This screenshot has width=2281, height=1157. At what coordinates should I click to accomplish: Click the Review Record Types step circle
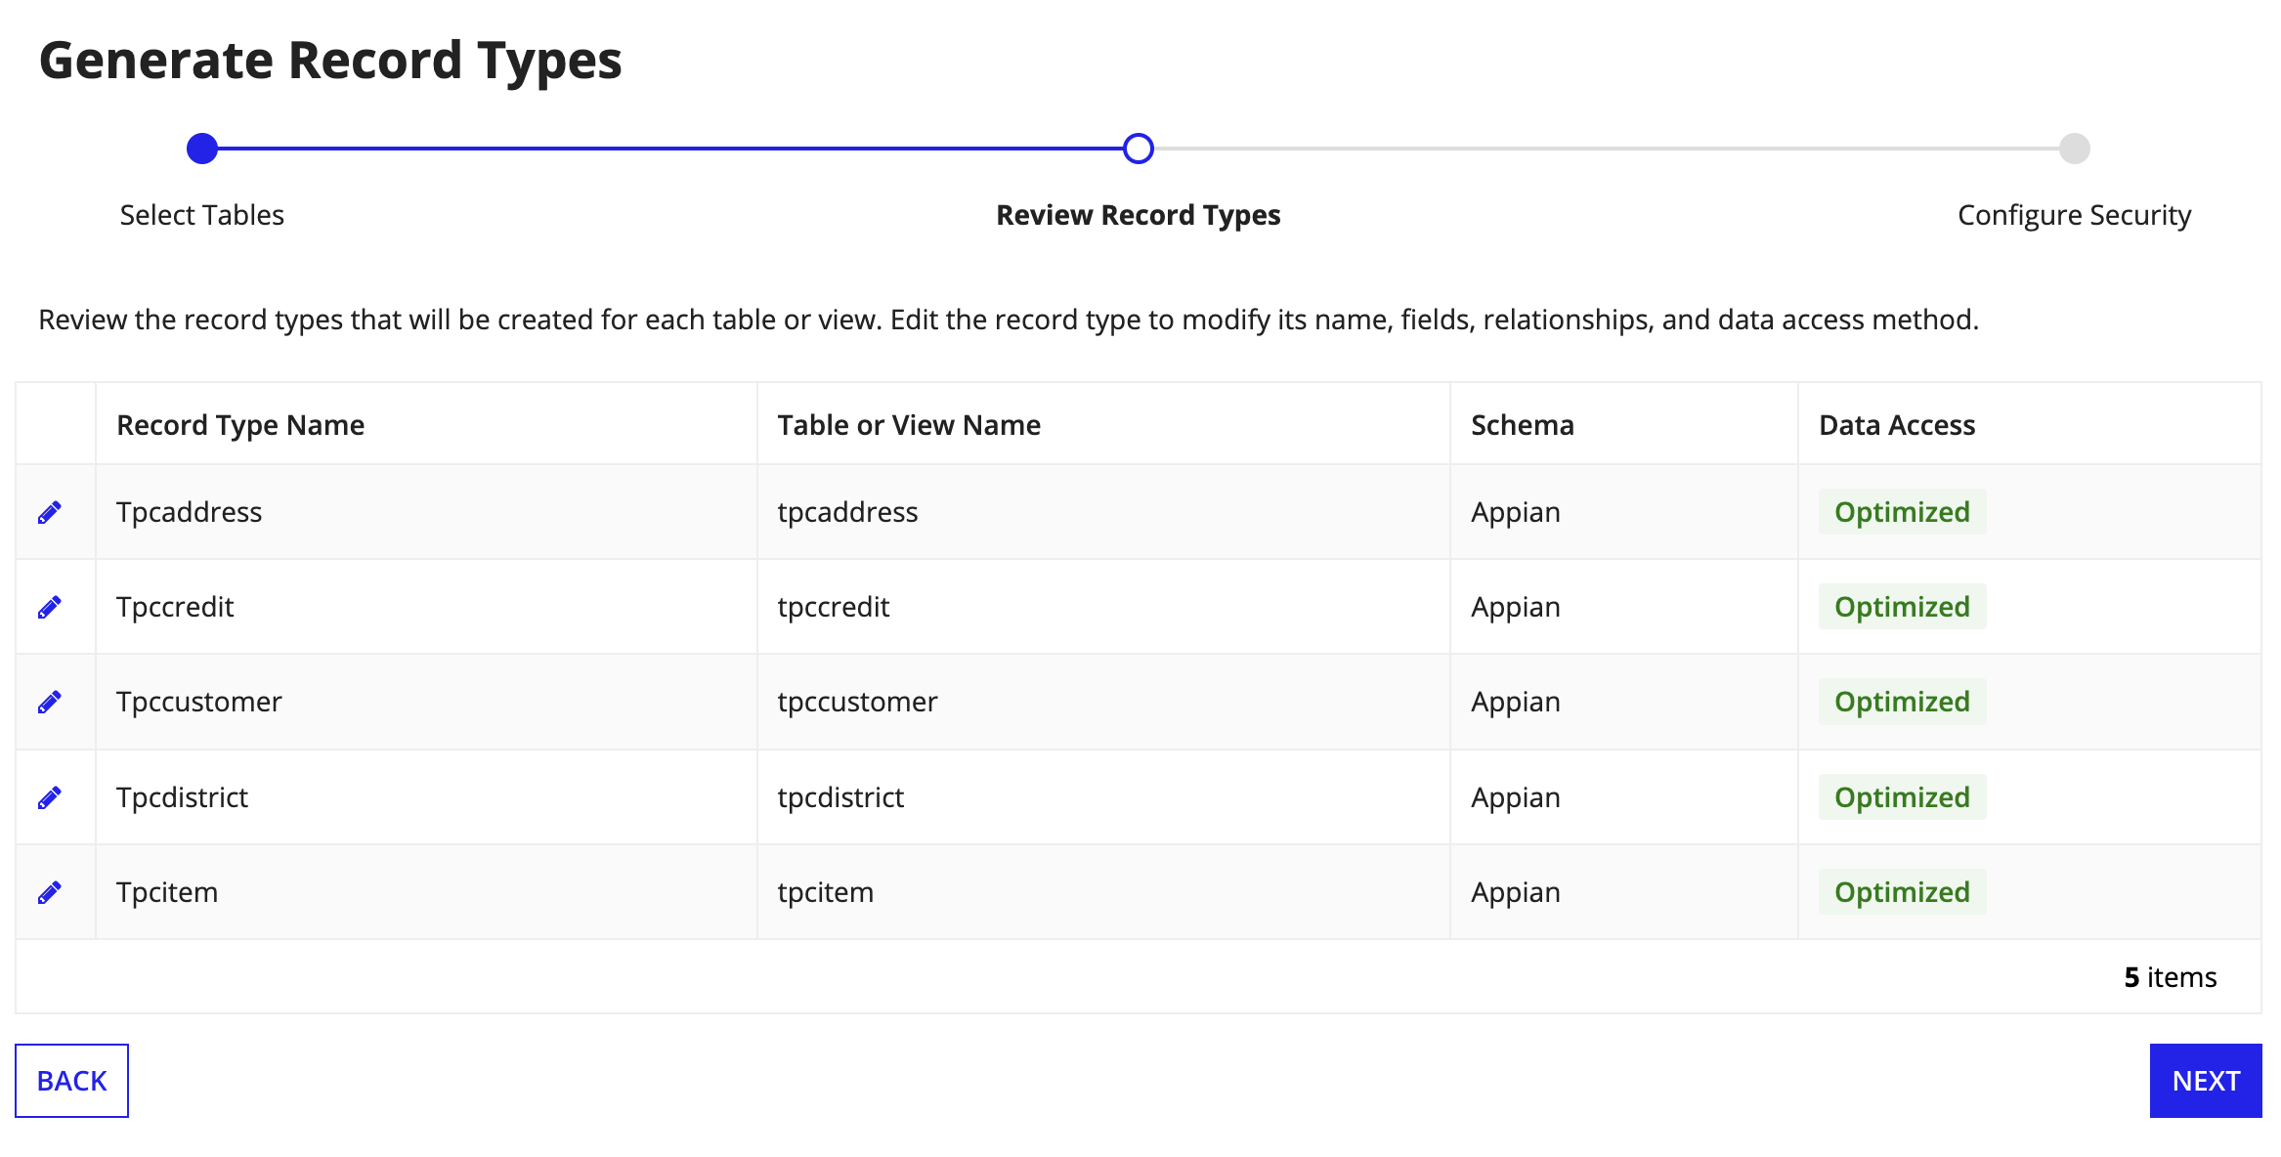(x=1139, y=149)
